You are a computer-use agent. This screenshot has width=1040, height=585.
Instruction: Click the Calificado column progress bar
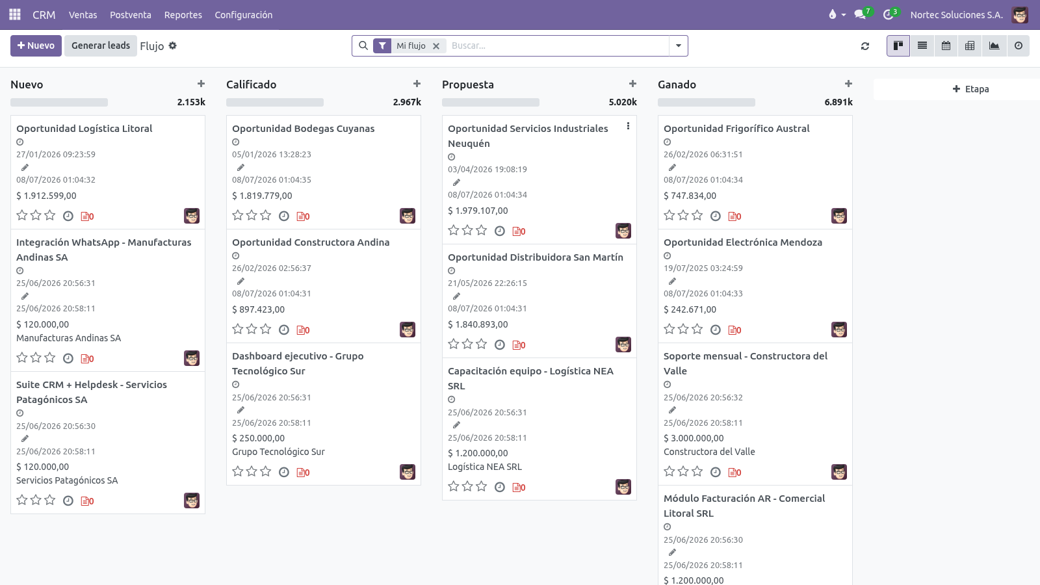pos(275,102)
